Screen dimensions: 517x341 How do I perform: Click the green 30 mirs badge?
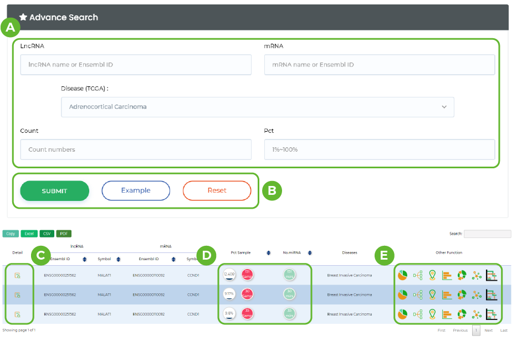(290, 294)
